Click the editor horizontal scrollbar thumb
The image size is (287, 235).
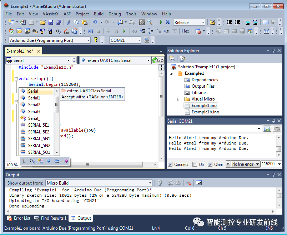87,165
